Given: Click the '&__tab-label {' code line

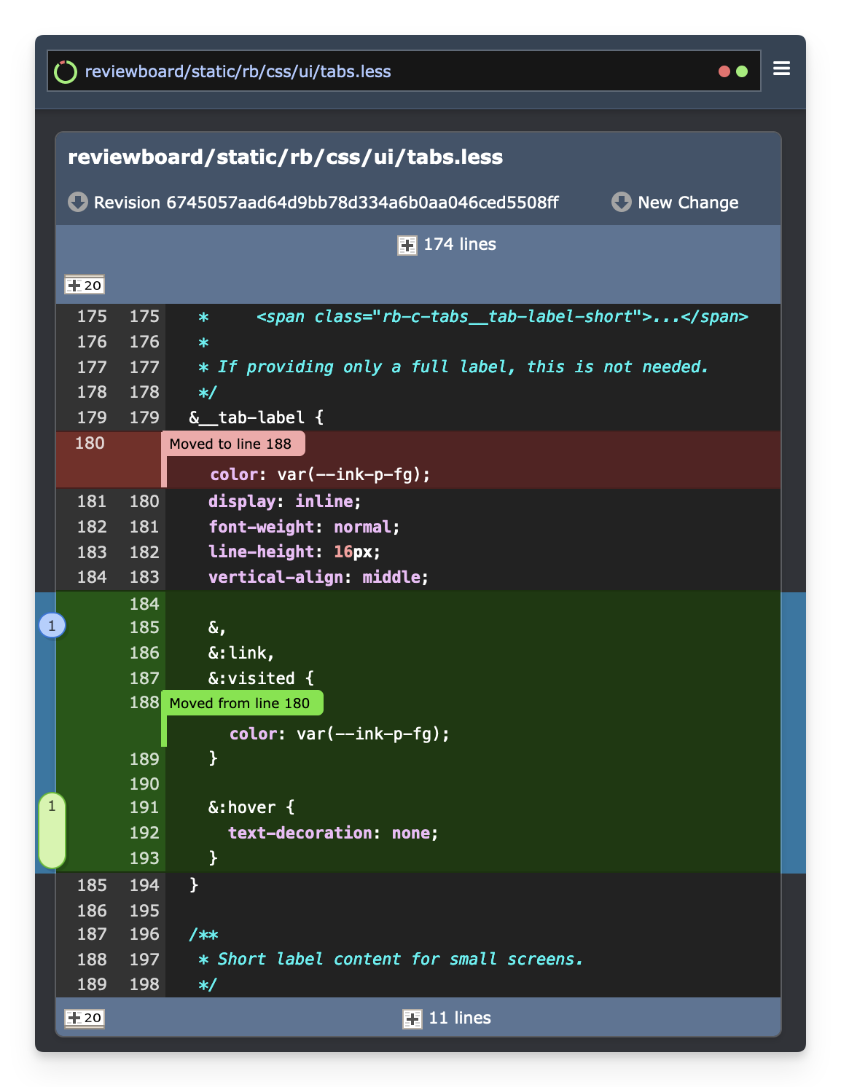Looking at the screenshot, I should [256, 417].
